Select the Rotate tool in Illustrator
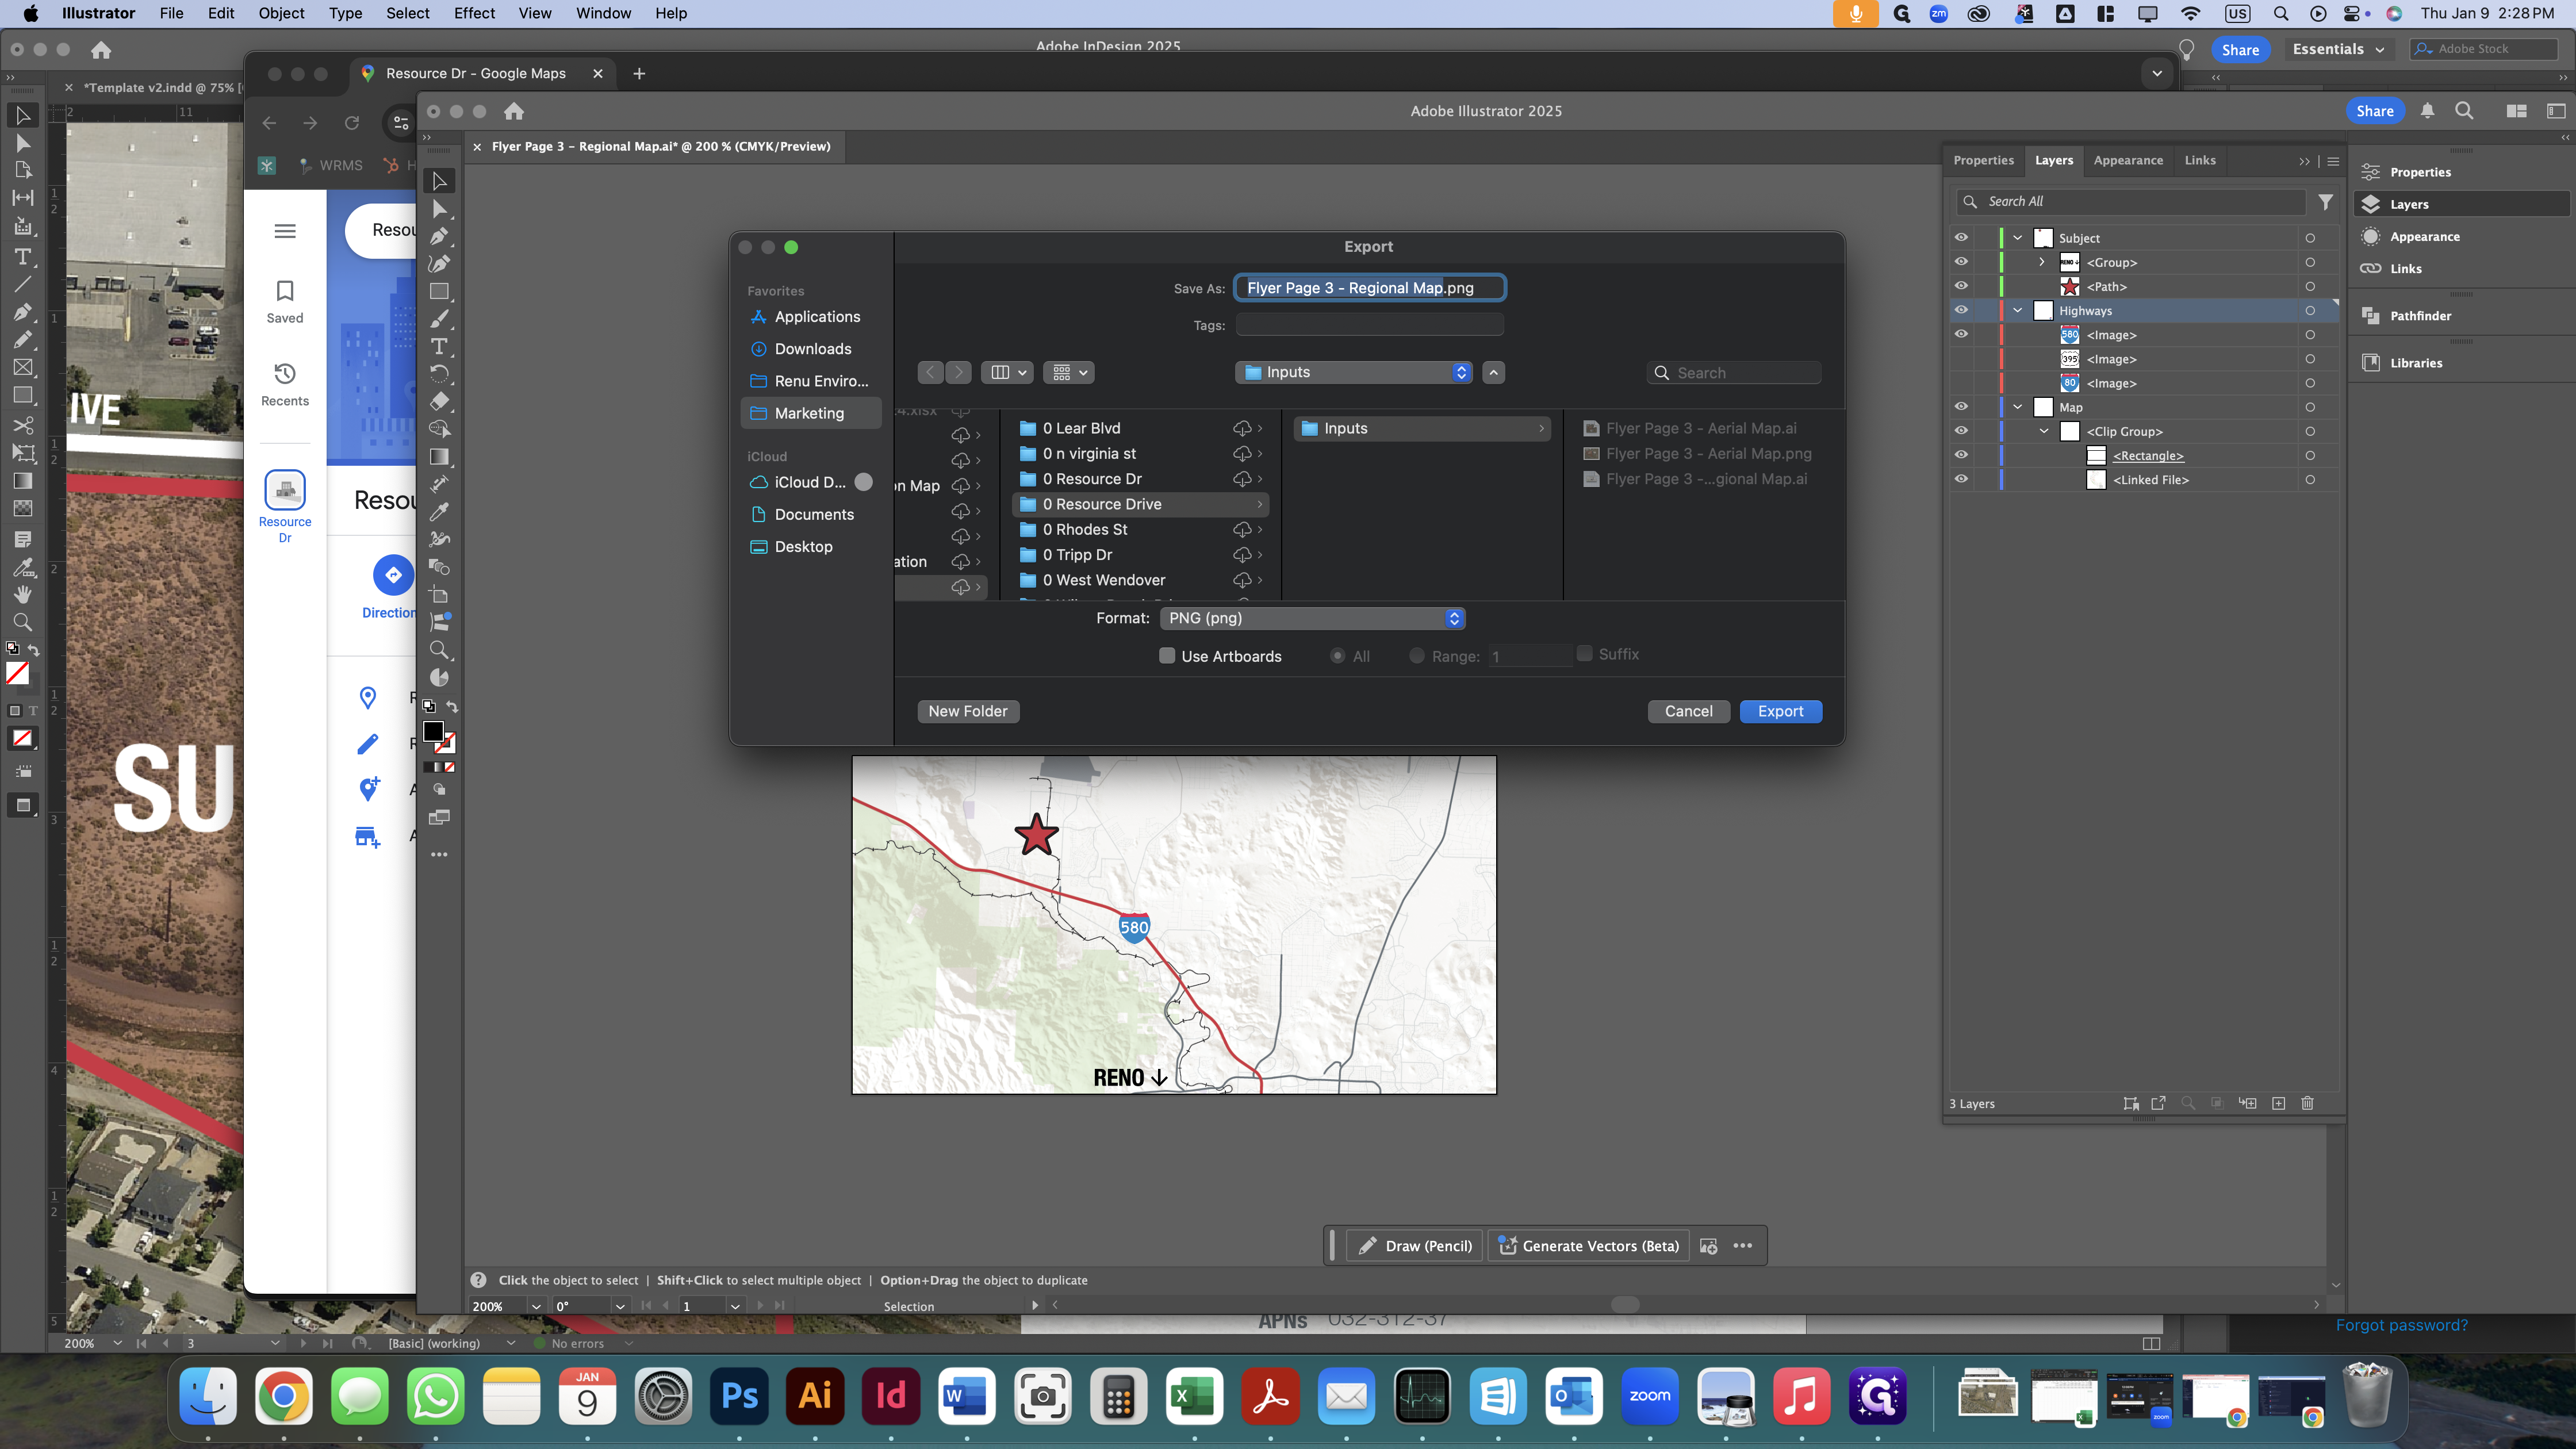Image resolution: width=2576 pixels, height=1449 pixels. click(439, 374)
